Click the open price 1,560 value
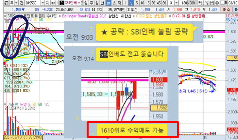This screenshot has height=140, width=238. point(178,10)
